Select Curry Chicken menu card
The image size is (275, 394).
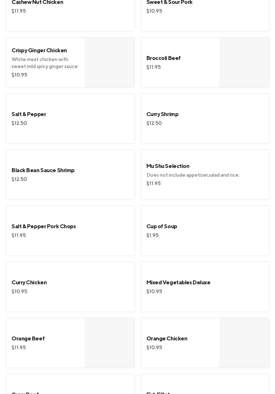pyautogui.click(x=70, y=287)
